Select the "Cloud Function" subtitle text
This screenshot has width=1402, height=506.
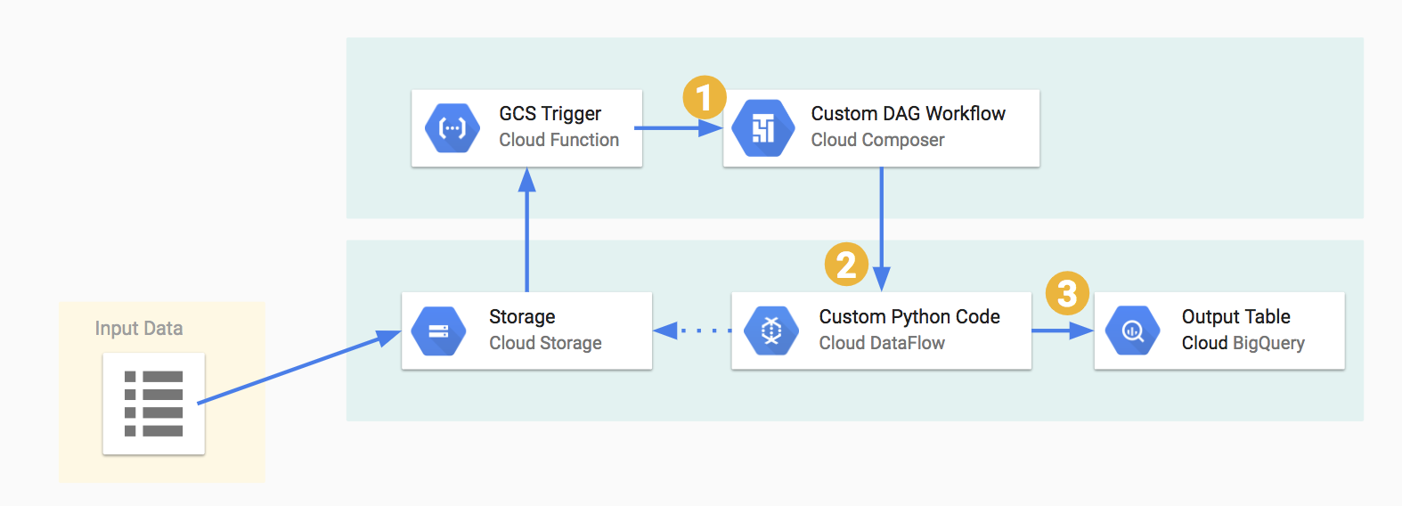(558, 140)
